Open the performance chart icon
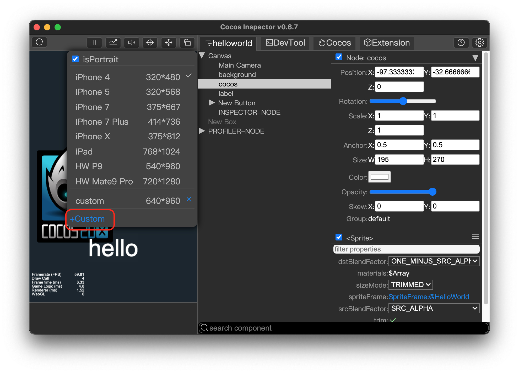 coord(113,42)
